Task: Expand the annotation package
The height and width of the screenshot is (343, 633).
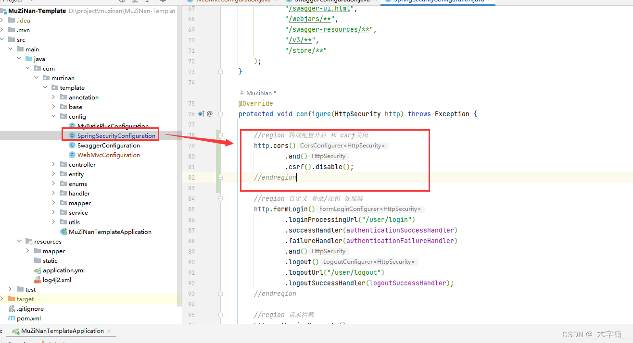Action: point(54,97)
